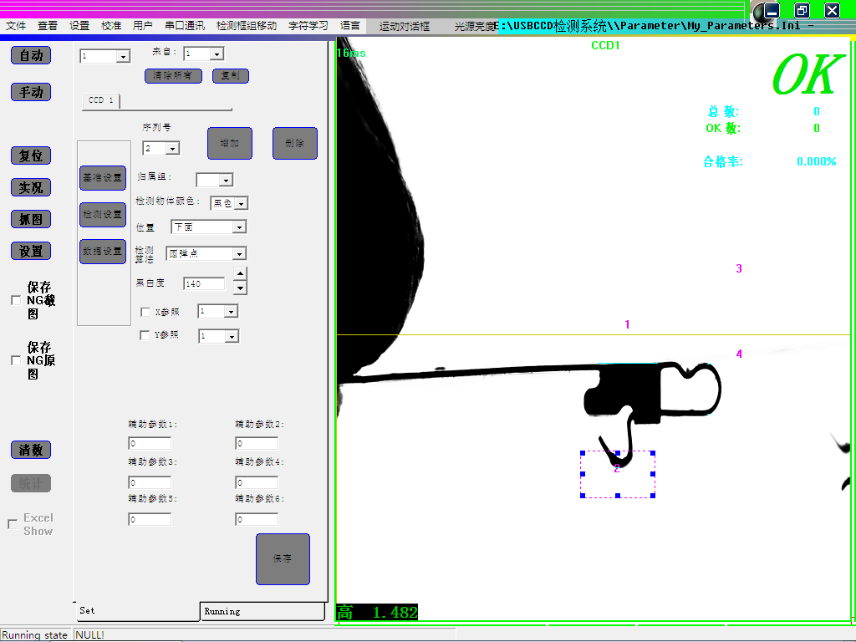Open the 校准 menu in menu bar

tap(111, 26)
